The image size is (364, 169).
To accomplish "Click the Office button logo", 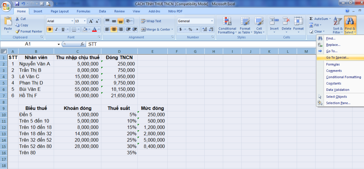I will coord(6,6).
